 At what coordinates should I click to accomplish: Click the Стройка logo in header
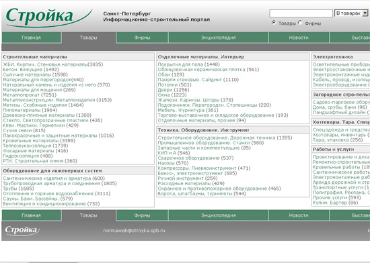[x=49, y=17]
